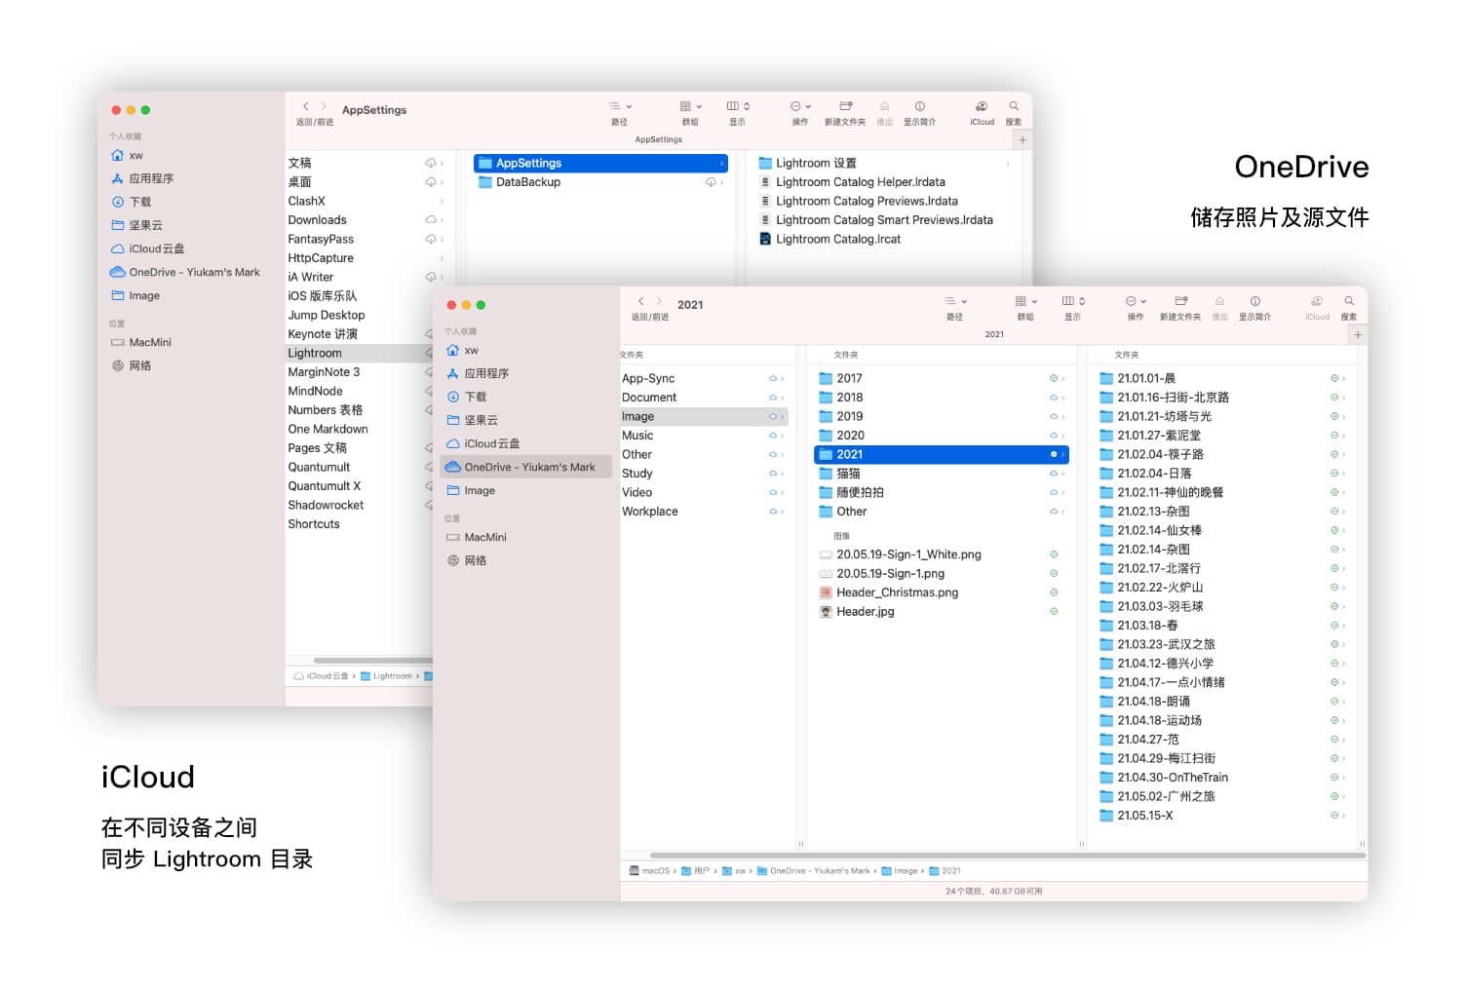Click the 显示简介 info icon in AppSettings window
The width and height of the screenshot is (1466, 992).
pos(919,106)
